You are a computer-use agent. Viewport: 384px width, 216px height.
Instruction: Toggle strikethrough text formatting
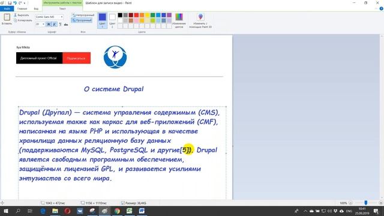pyautogui.click(x=66, y=24)
